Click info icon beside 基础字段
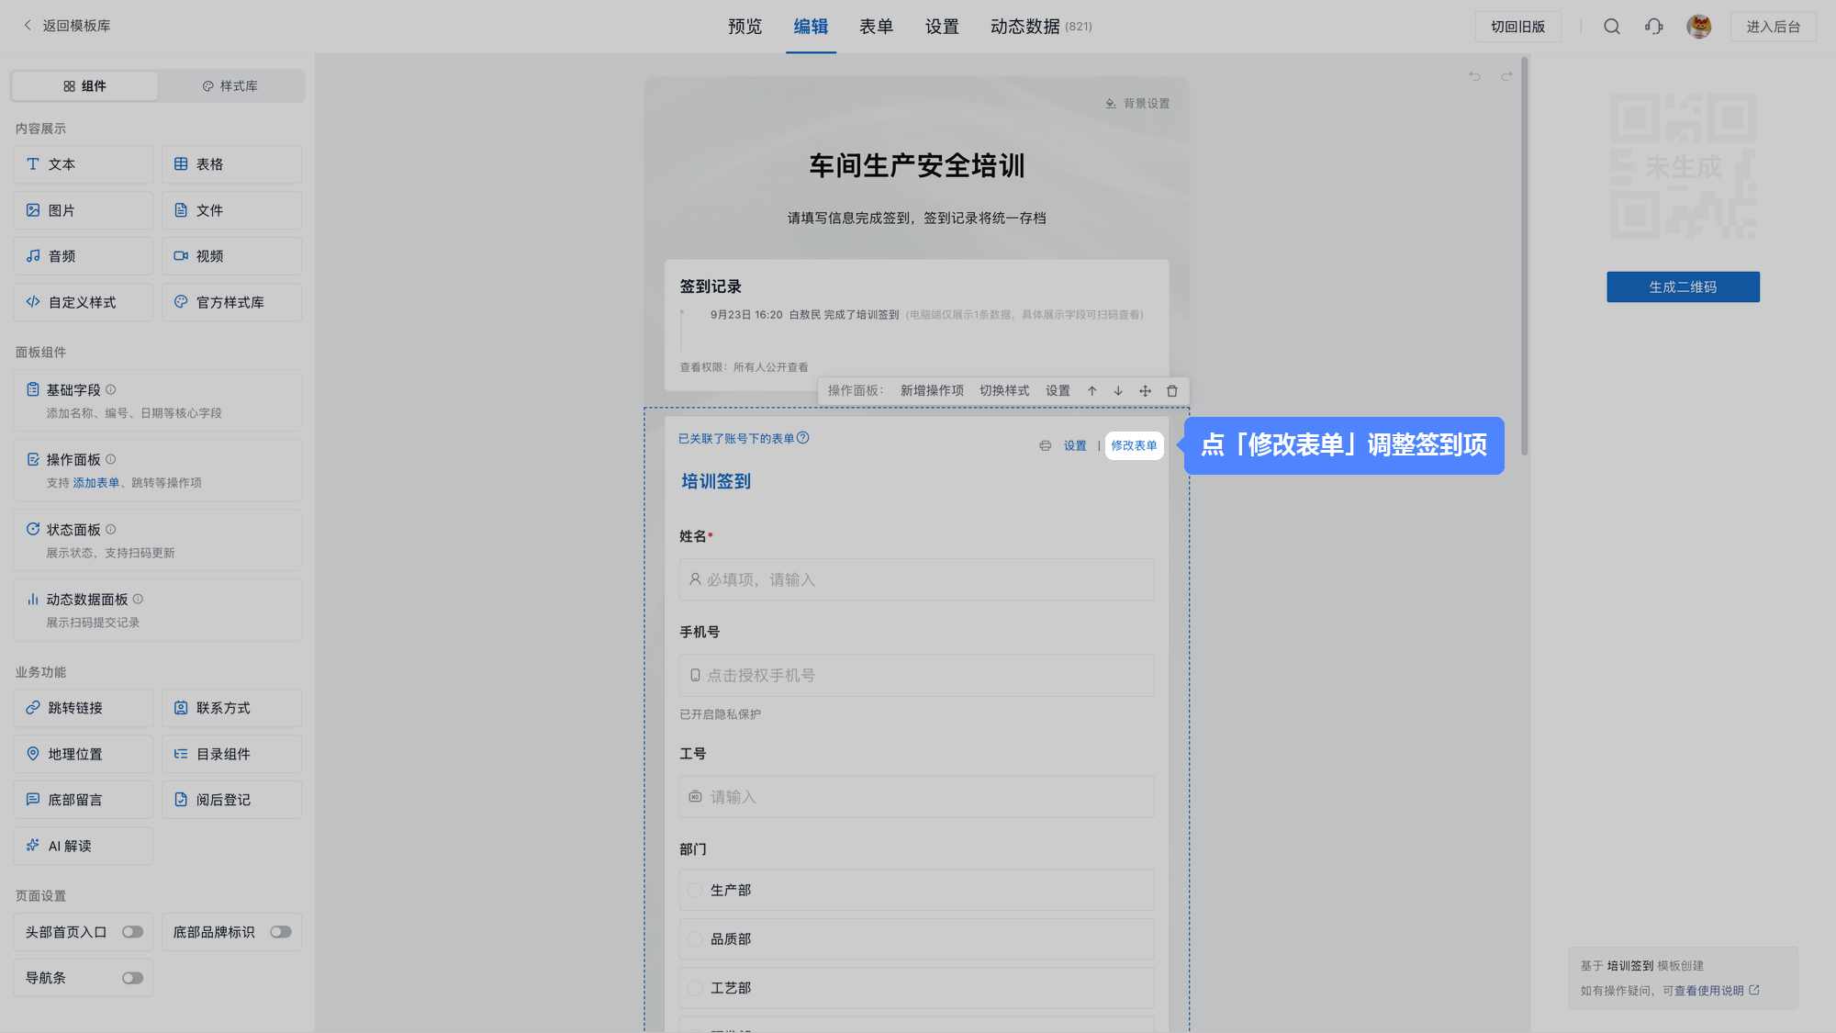This screenshot has height=1033, width=1836. click(x=111, y=389)
